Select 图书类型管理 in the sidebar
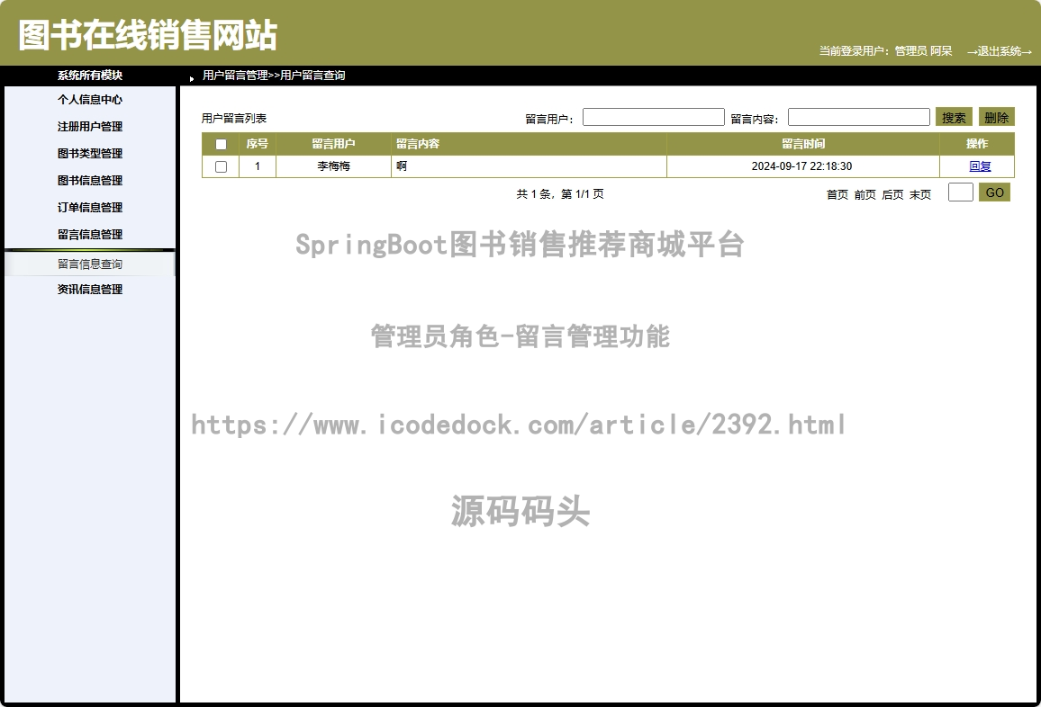 pos(90,154)
